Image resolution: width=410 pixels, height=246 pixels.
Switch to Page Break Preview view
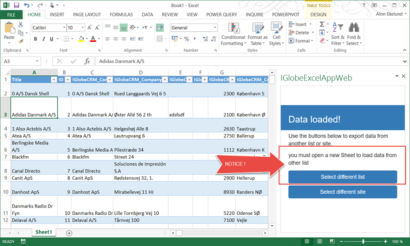pyautogui.click(x=332, y=241)
